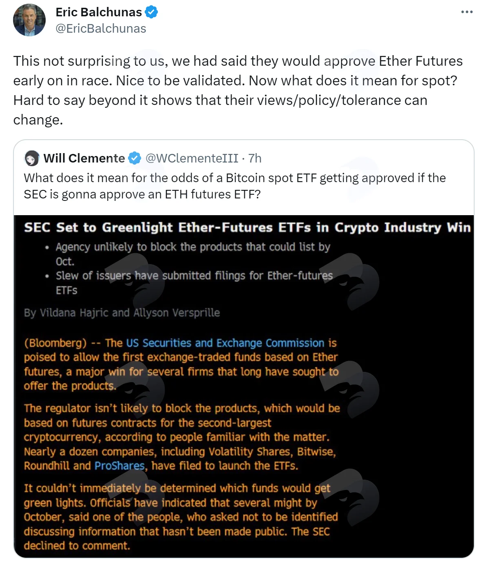The height and width of the screenshot is (561, 486).
Task: Click the main tweet text about Ether Futures
Action: [238, 90]
